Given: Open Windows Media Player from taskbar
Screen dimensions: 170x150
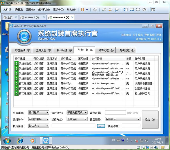Looking at the screenshot, I should [x=32, y=141].
